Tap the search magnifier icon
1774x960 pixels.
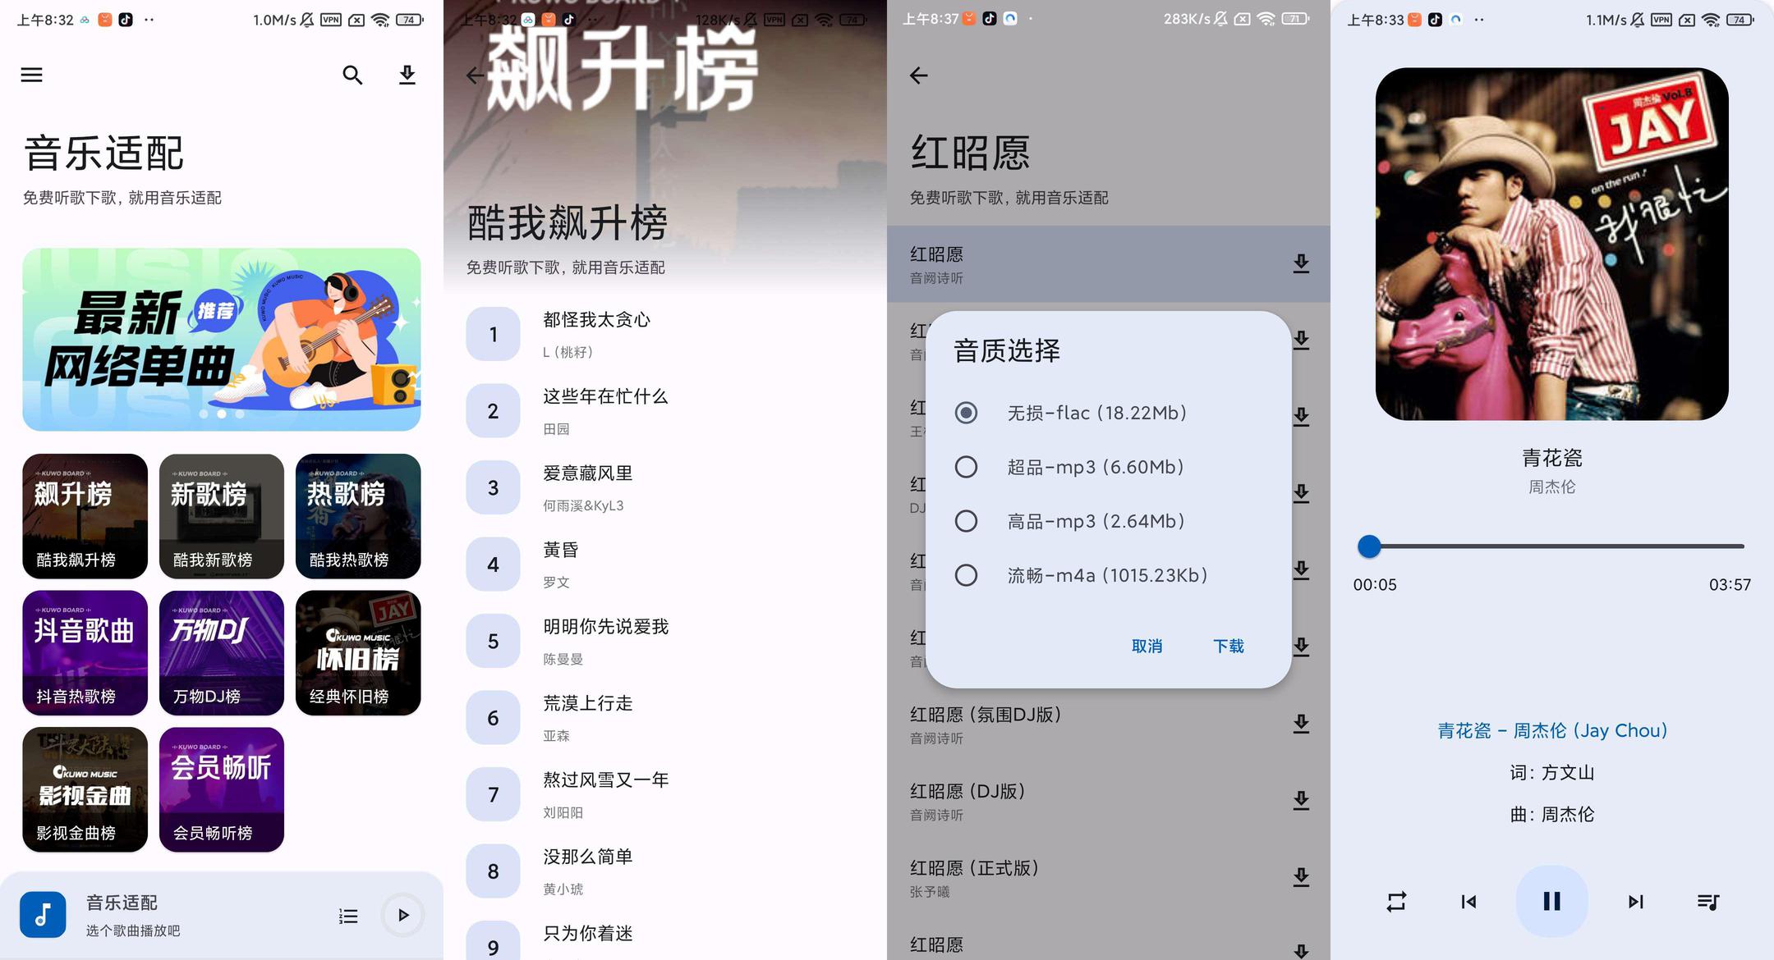coord(352,75)
